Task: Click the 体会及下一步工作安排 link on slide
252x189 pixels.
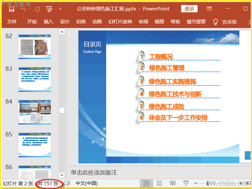Action: point(178,118)
